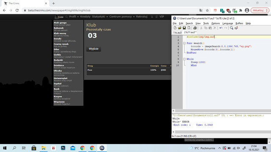The height and width of the screenshot is (152, 271).
Task: Click the New file icon in SciTE
Action: tap(175, 28)
